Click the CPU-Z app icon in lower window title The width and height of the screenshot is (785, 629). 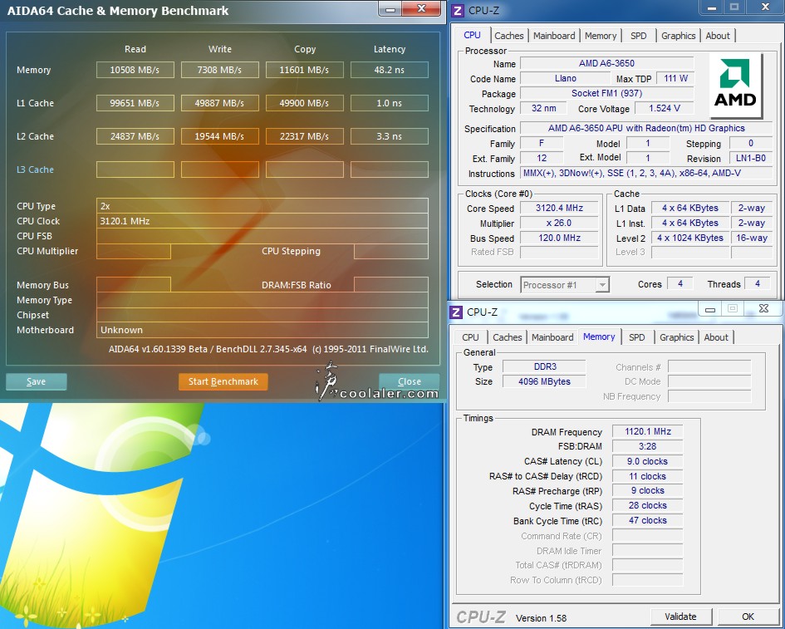(456, 312)
